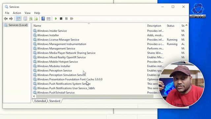Click the Pause Service button
The image size is (211, 119).
[x=66, y=19]
